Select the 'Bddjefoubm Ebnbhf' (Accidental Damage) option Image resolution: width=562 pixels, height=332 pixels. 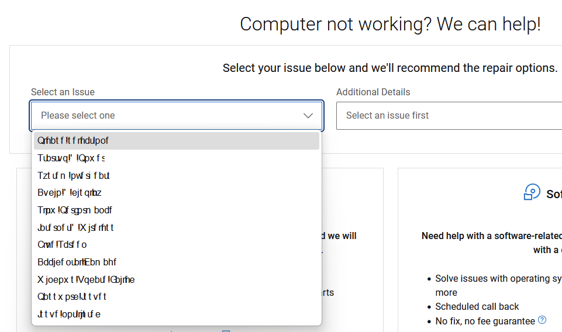click(176, 262)
